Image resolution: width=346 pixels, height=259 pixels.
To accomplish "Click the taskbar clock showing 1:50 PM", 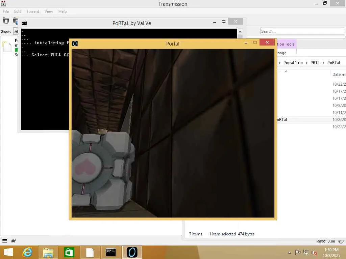I will click(x=331, y=253).
